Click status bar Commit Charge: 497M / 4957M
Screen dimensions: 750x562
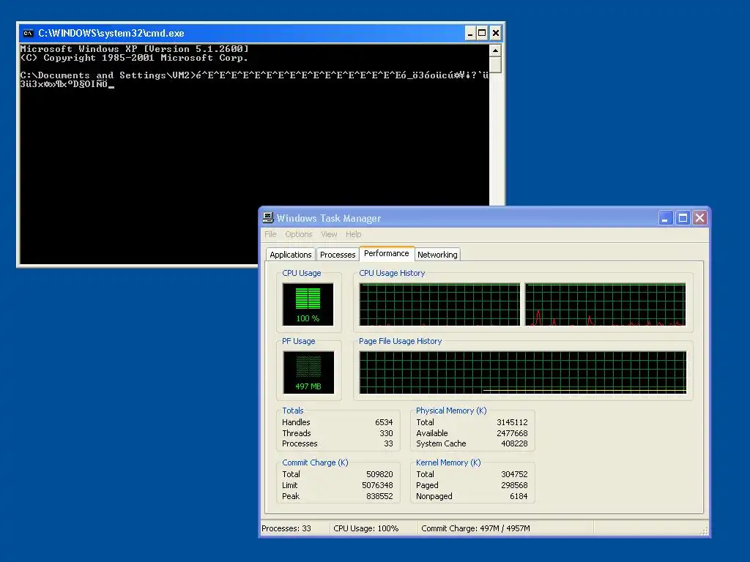click(x=475, y=528)
